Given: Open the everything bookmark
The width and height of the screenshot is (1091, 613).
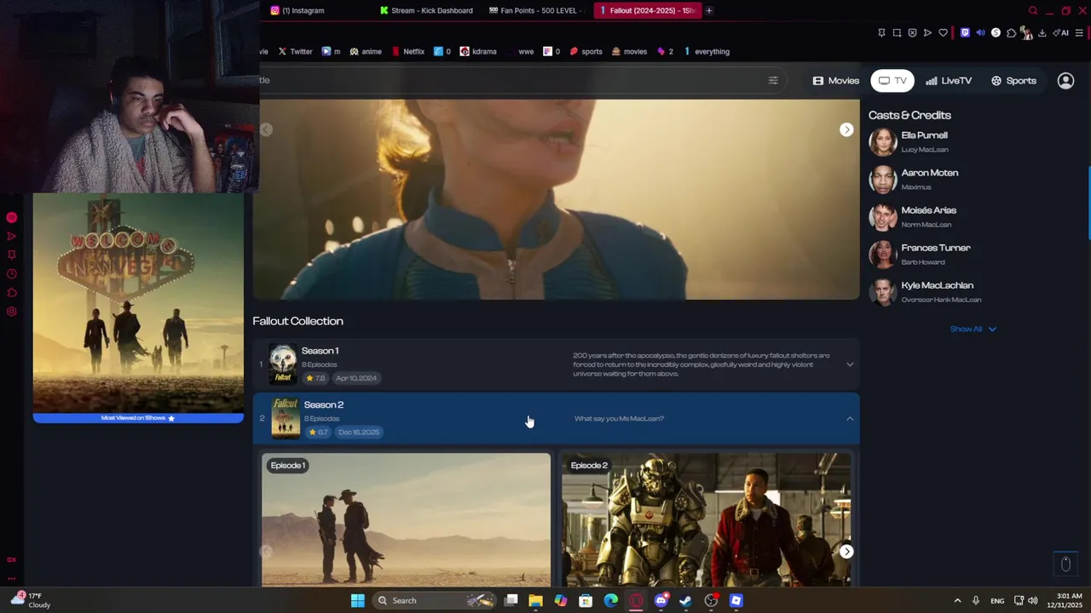Looking at the screenshot, I should 707,51.
